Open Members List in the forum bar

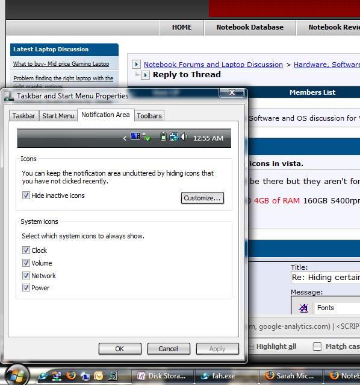(x=312, y=92)
